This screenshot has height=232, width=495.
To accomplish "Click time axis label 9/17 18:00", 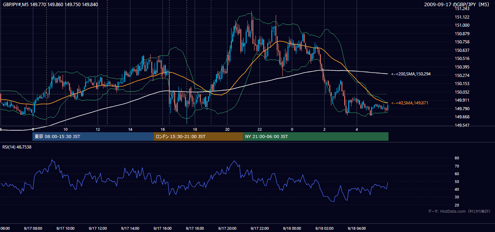I will pos(195,228).
